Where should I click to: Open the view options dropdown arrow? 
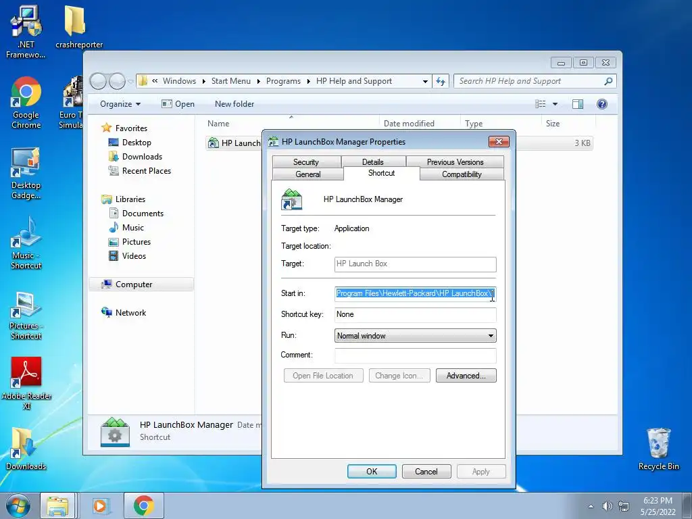(555, 104)
